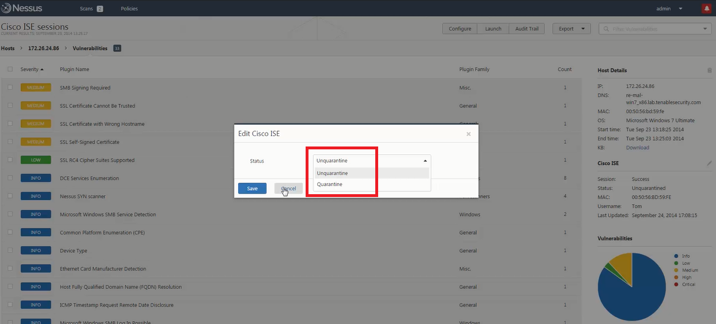
Task: Expand the filter vulnerabilities dropdown arrow
Action: point(706,29)
